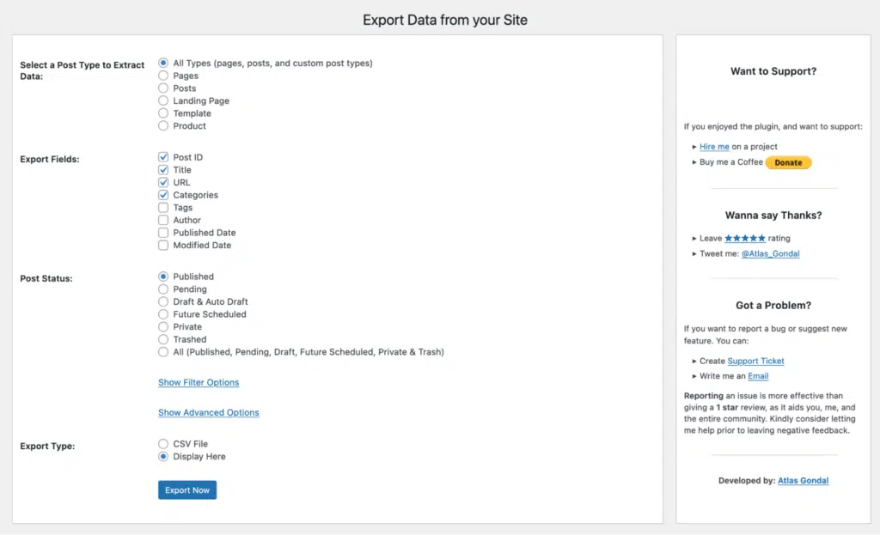Viewport: 880px width, 535px height.
Task: Select Pending post status
Action: (x=163, y=289)
